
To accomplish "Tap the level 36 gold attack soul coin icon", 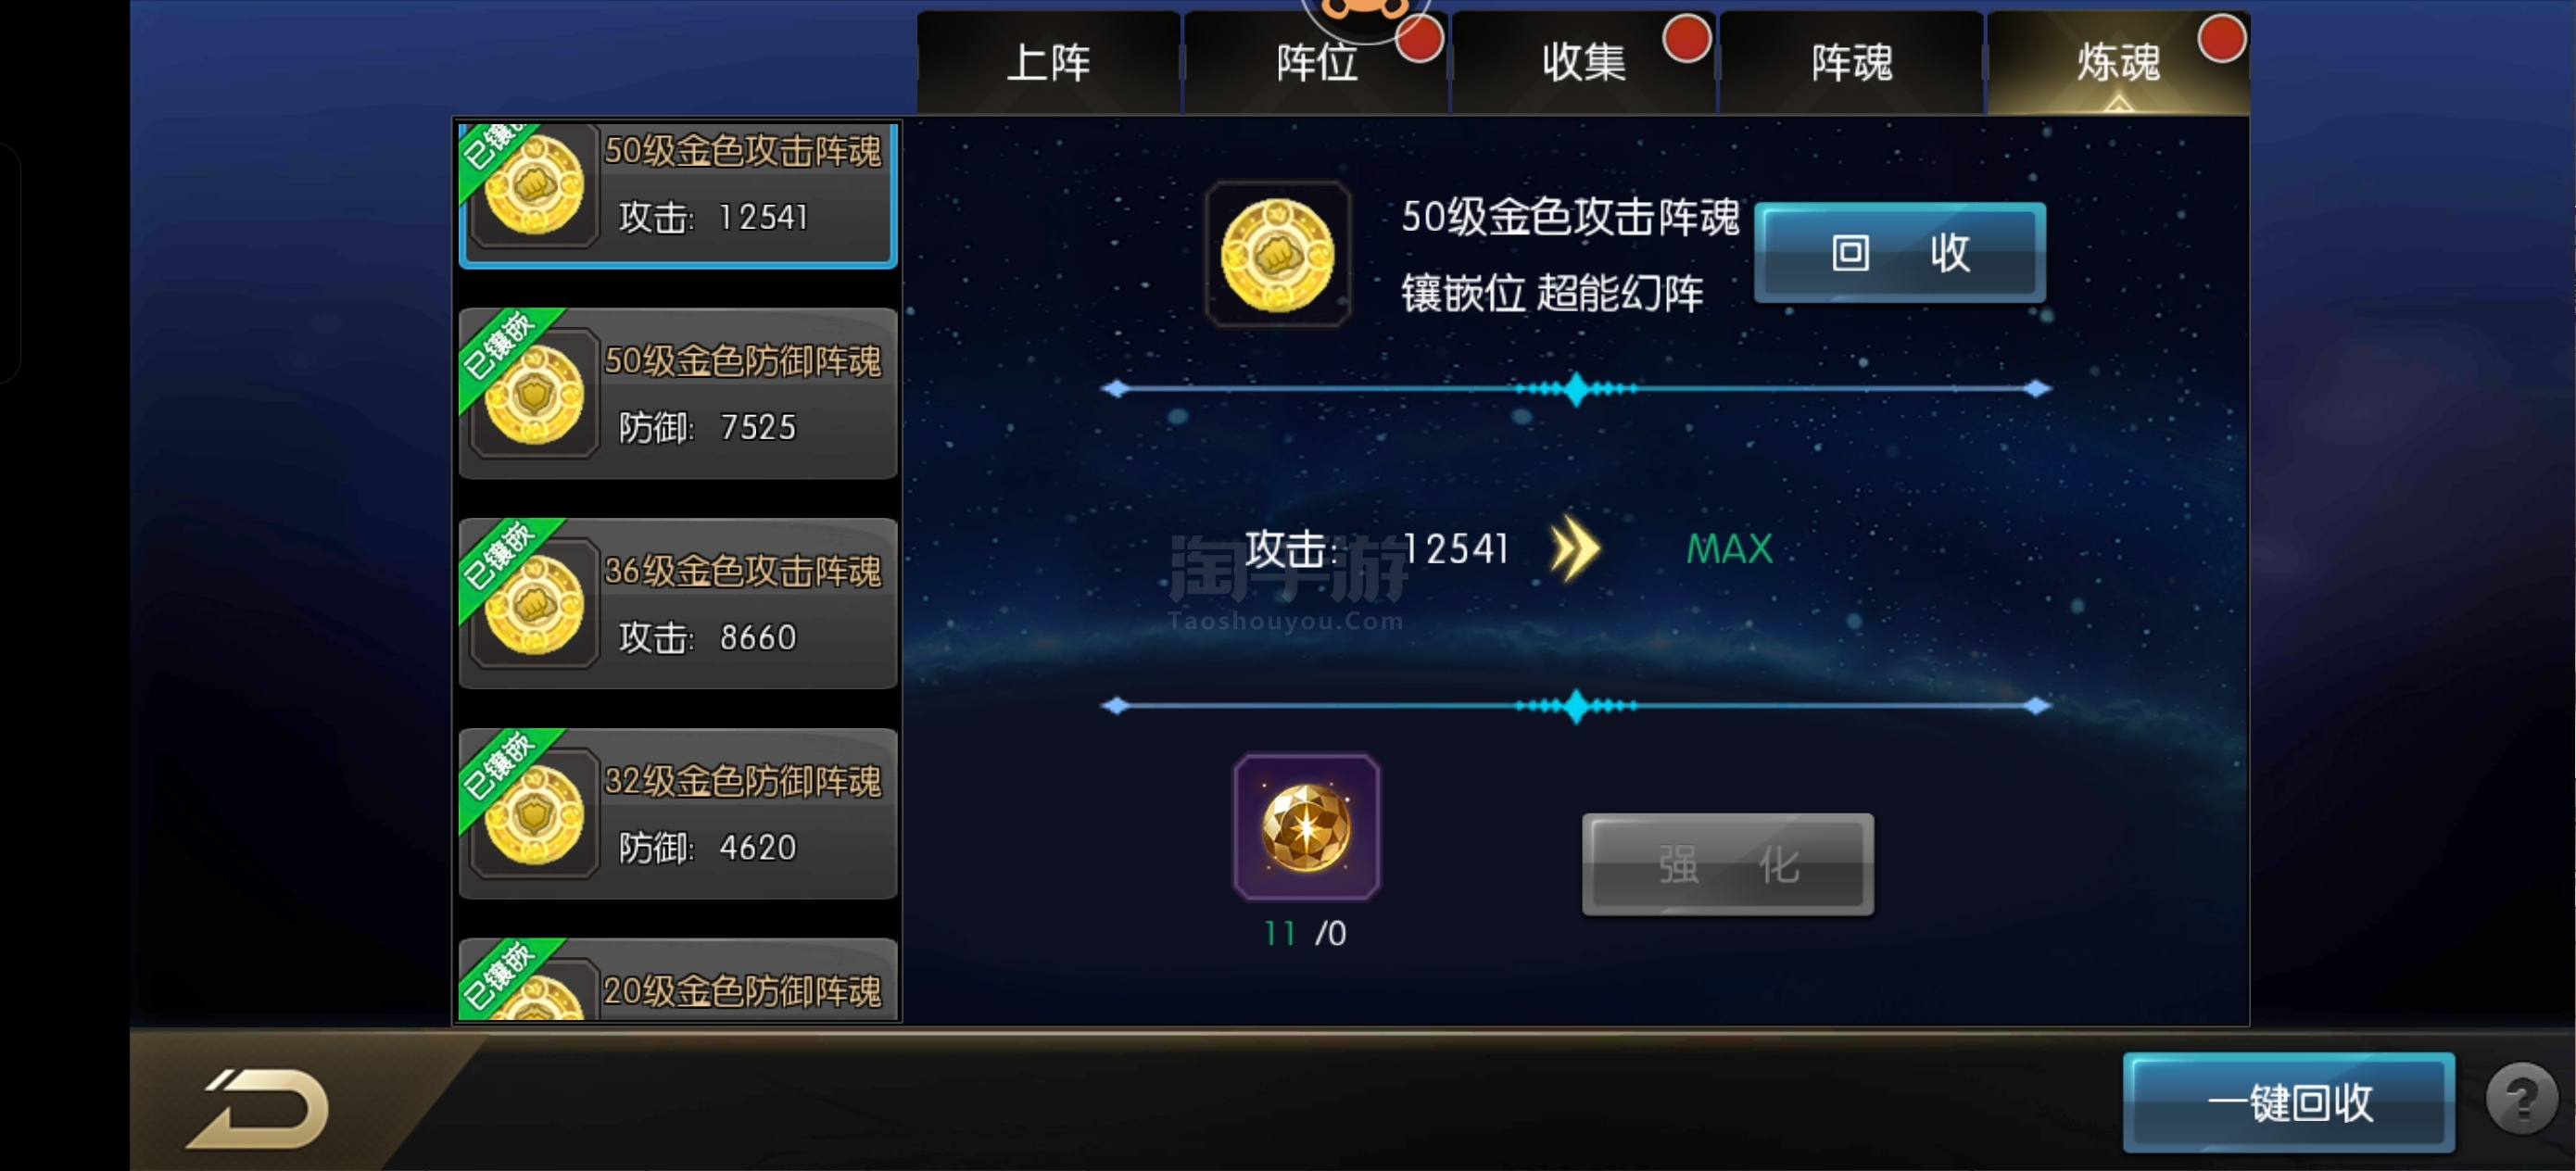I will click(534, 604).
